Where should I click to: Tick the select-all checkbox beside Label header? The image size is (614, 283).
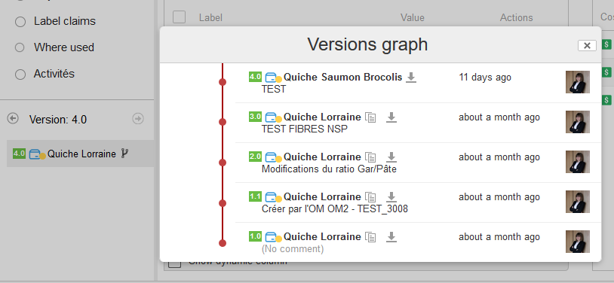[x=179, y=17]
